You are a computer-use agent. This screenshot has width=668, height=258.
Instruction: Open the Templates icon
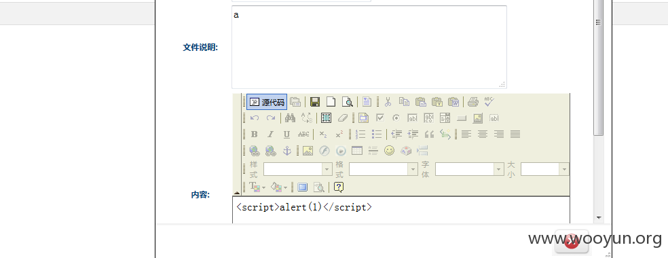pyautogui.click(x=367, y=102)
